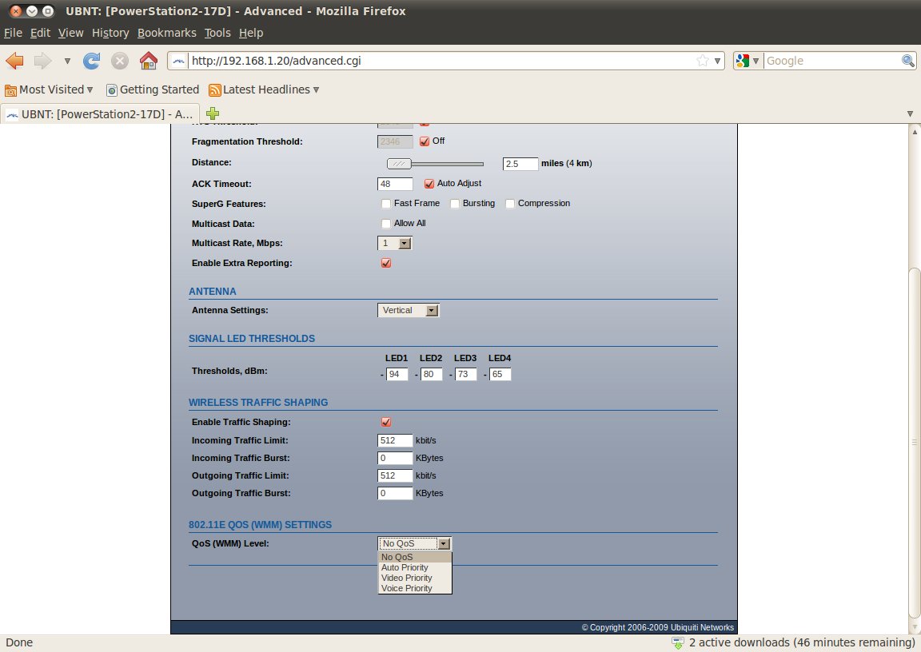Click LED2 threshold field
This screenshot has height=652, width=921.
[x=431, y=374]
